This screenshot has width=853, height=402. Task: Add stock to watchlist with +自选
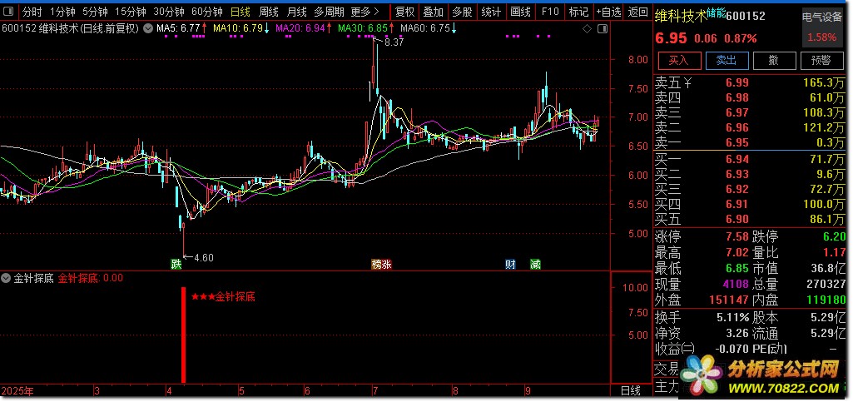pos(608,12)
